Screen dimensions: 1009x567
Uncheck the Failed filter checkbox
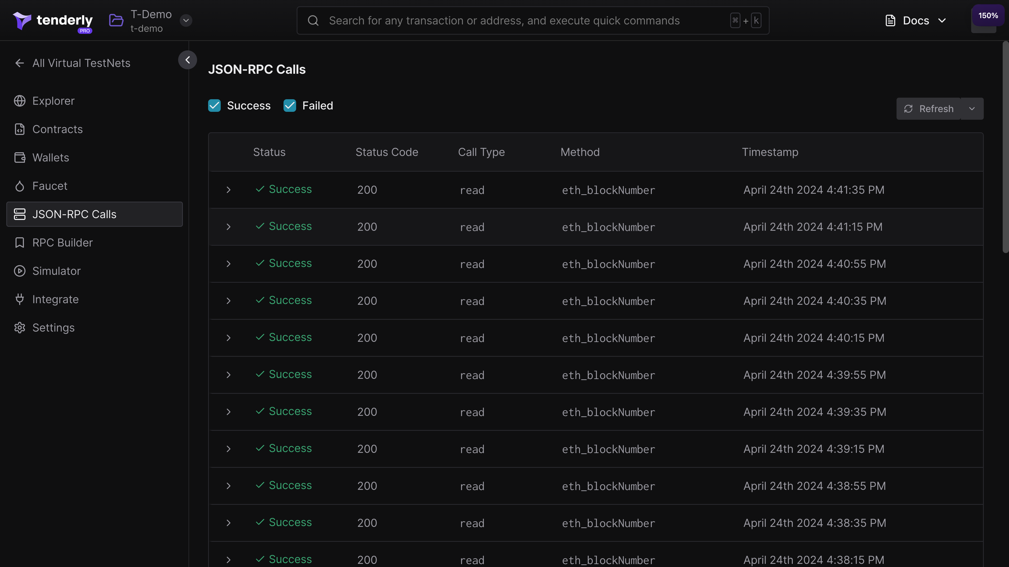tap(290, 106)
